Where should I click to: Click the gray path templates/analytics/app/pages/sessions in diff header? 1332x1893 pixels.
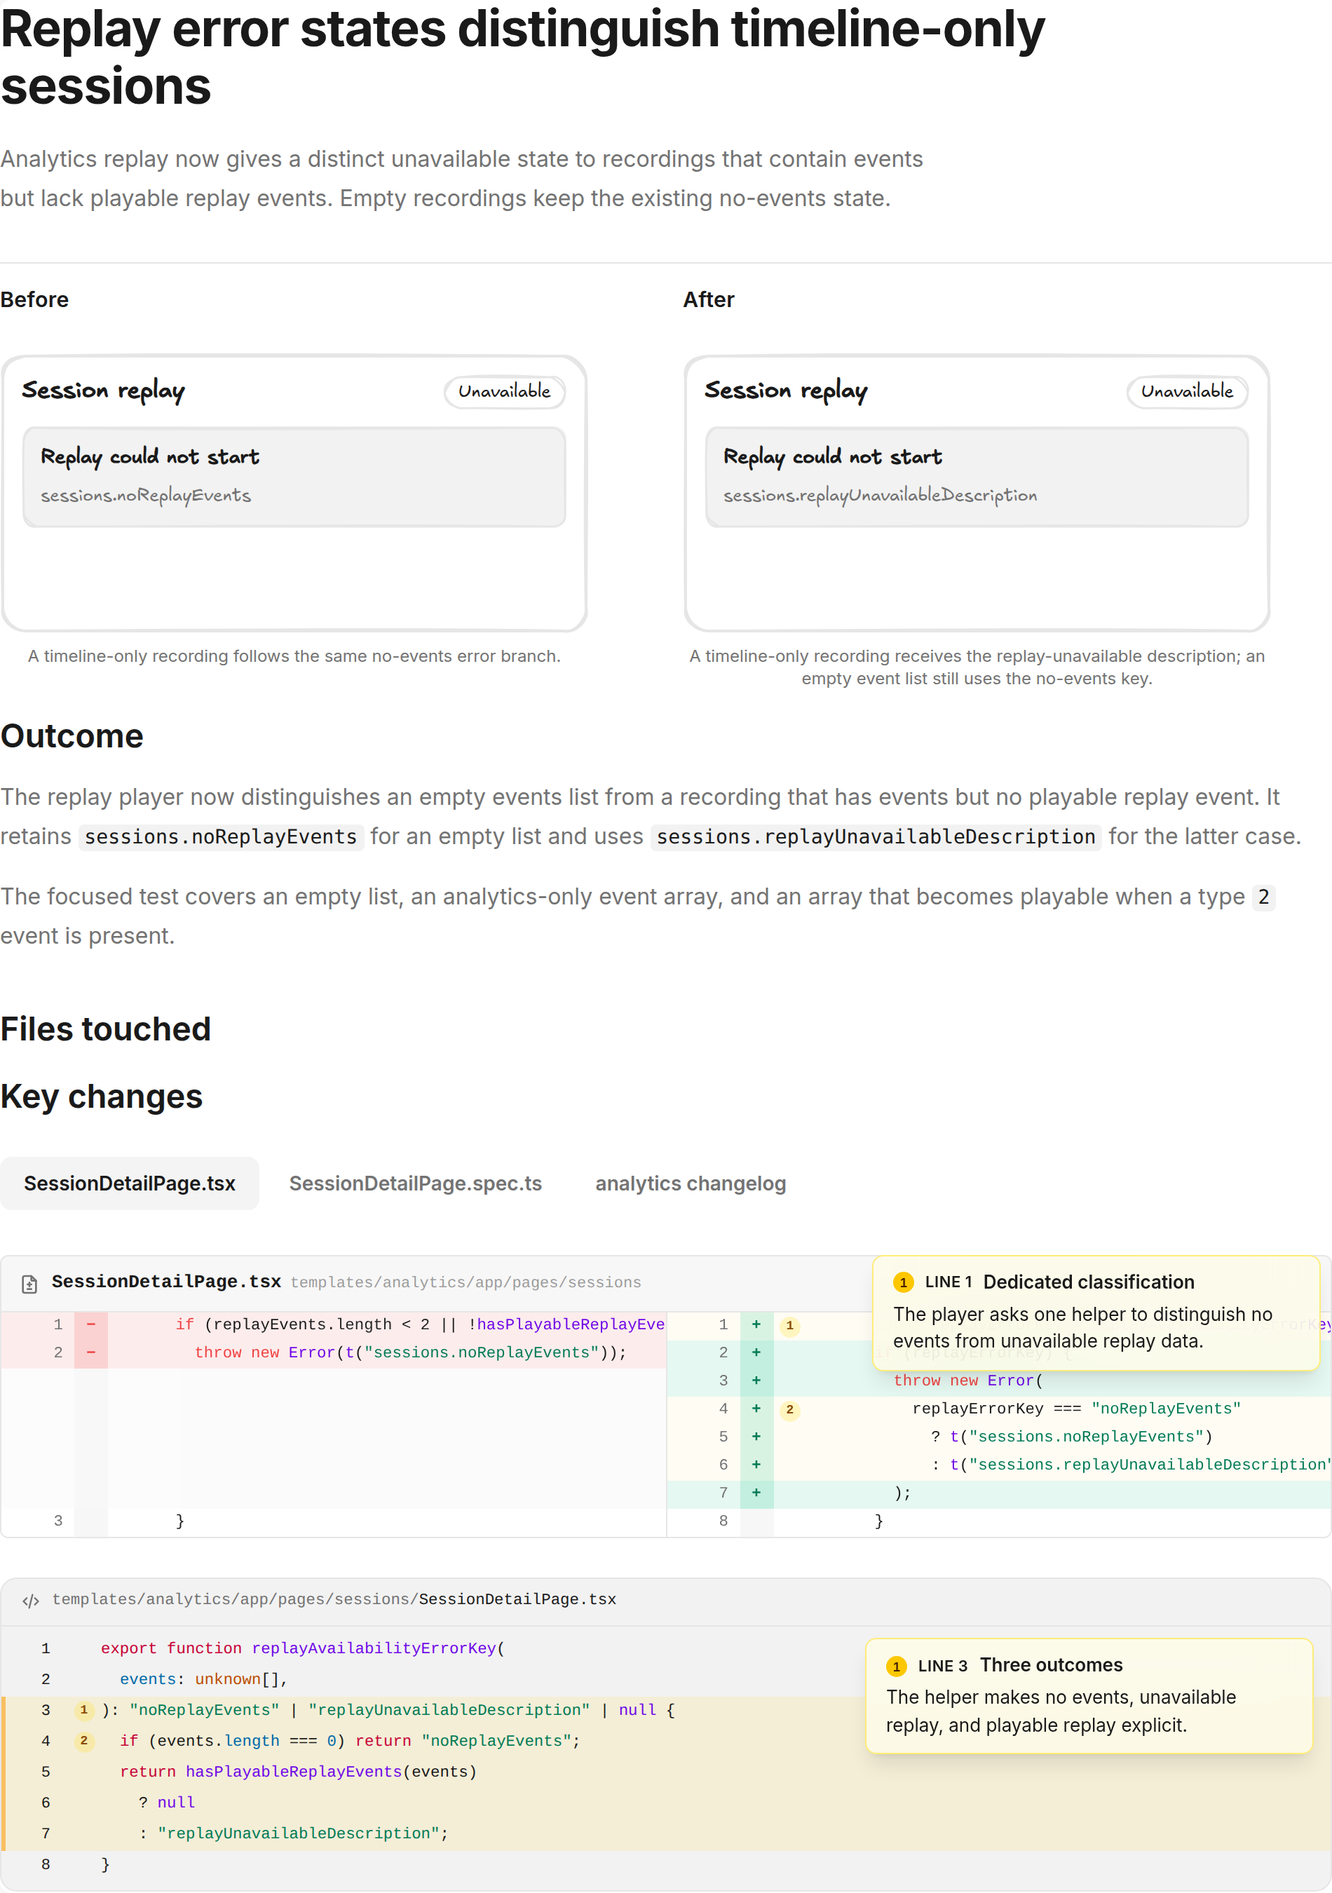pos(465,1283)
